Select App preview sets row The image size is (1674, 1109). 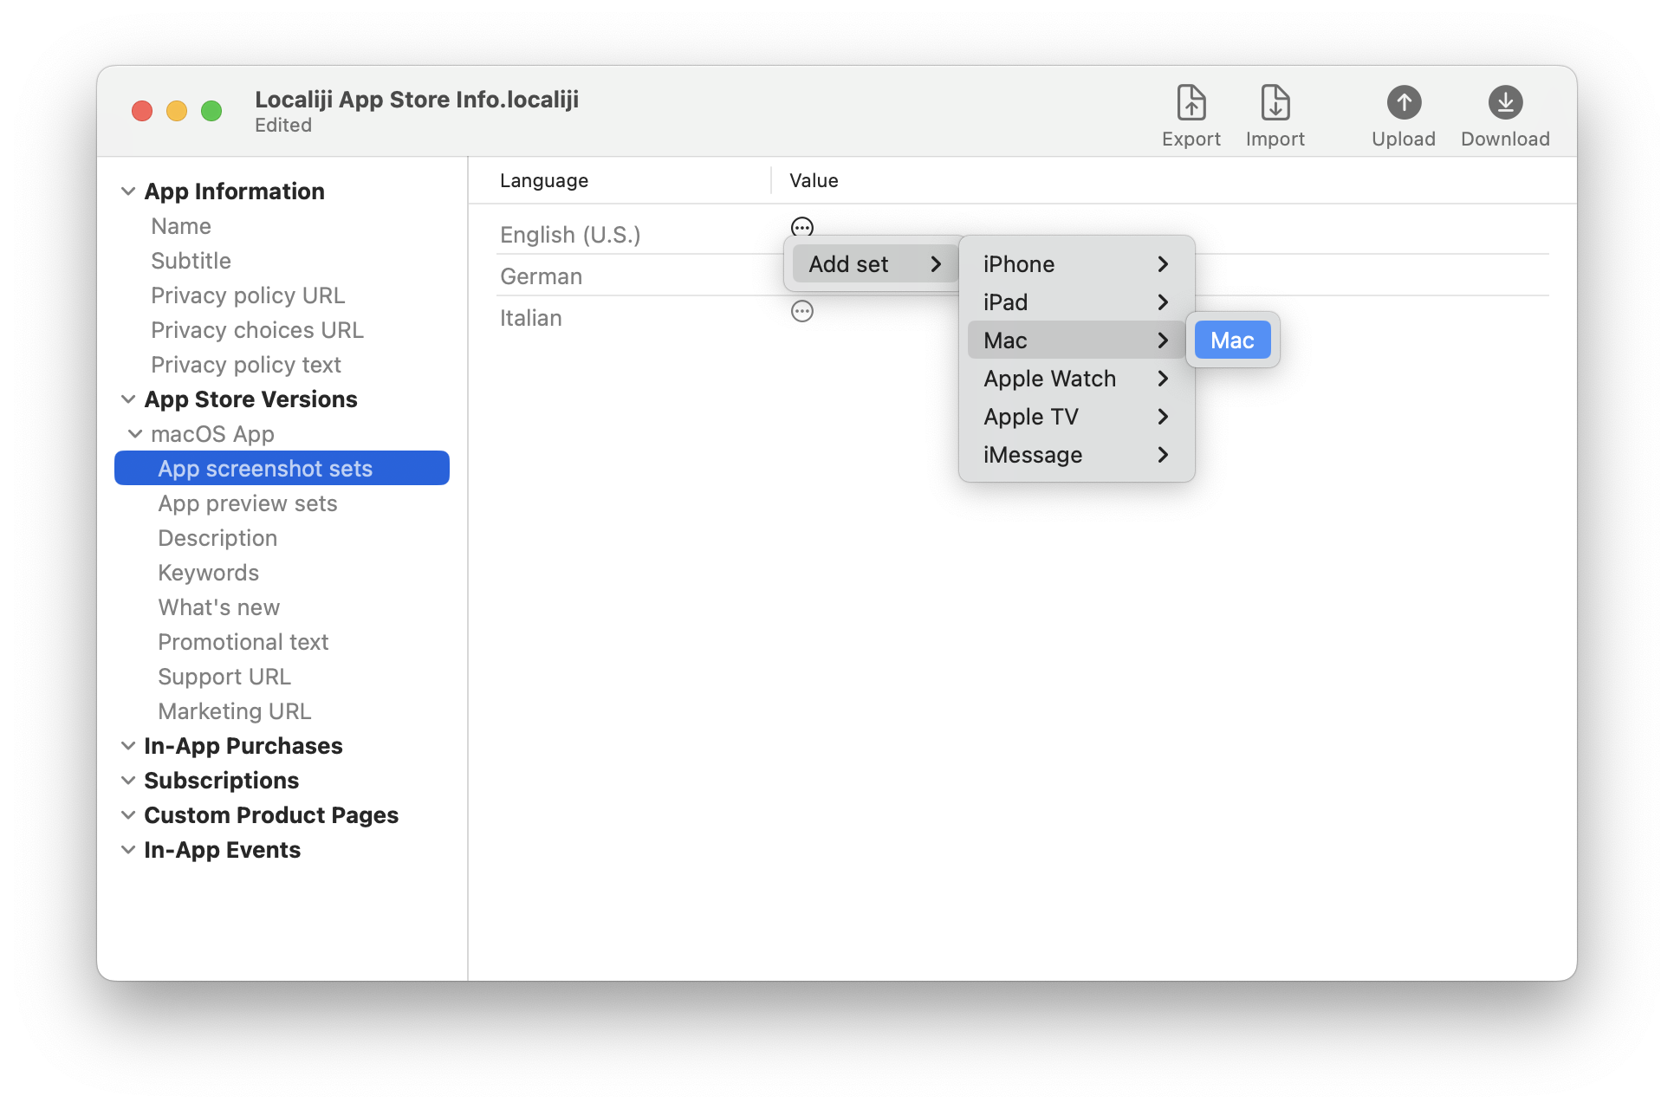tap(248, 503)
